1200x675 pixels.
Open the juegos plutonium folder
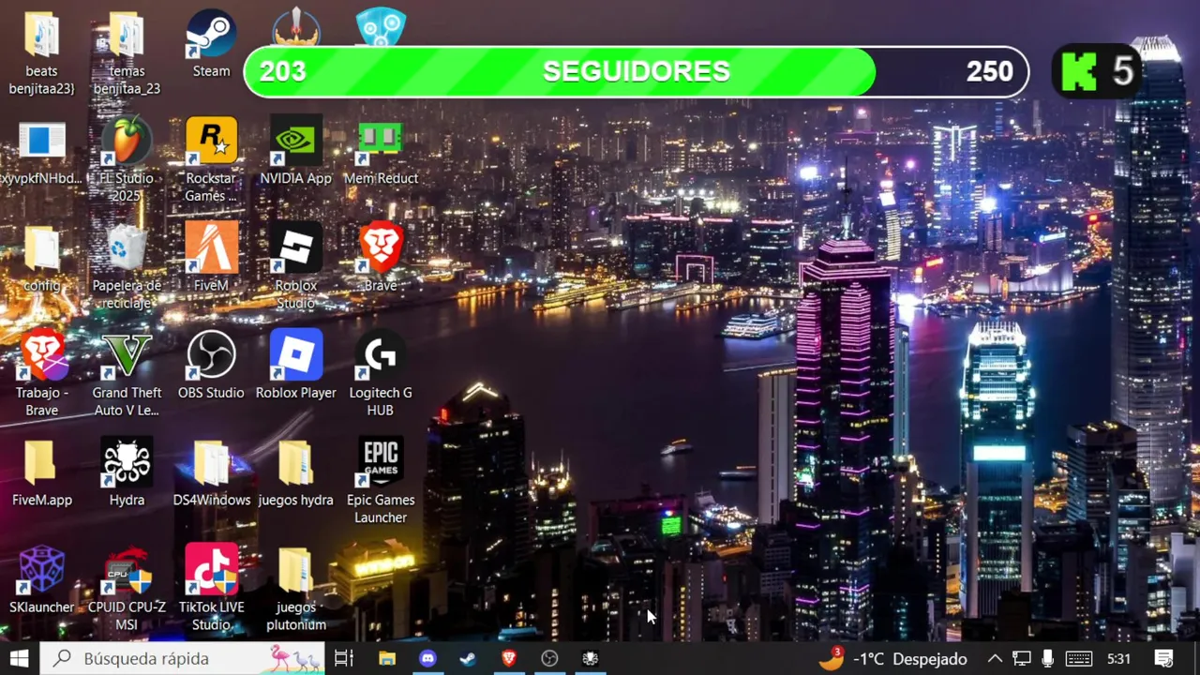coord(296,588)
